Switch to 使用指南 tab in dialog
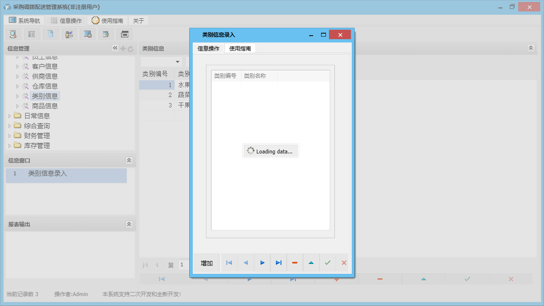The image size is (544, 306). [240, 49]
